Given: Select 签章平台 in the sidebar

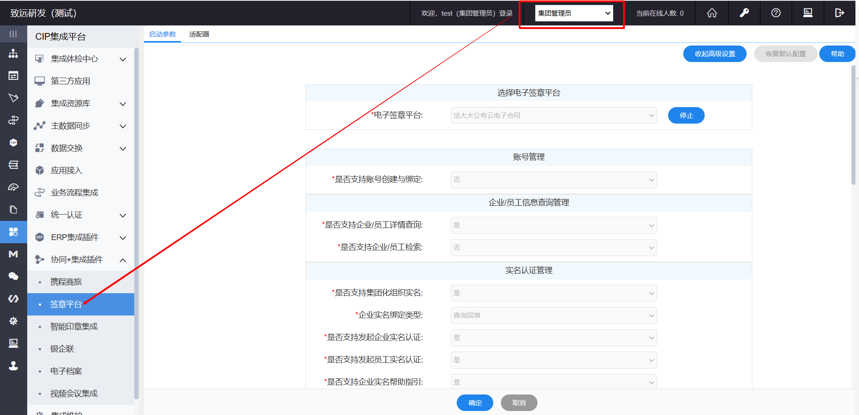Looking at the screenshot, I should [x=81, y=304].
